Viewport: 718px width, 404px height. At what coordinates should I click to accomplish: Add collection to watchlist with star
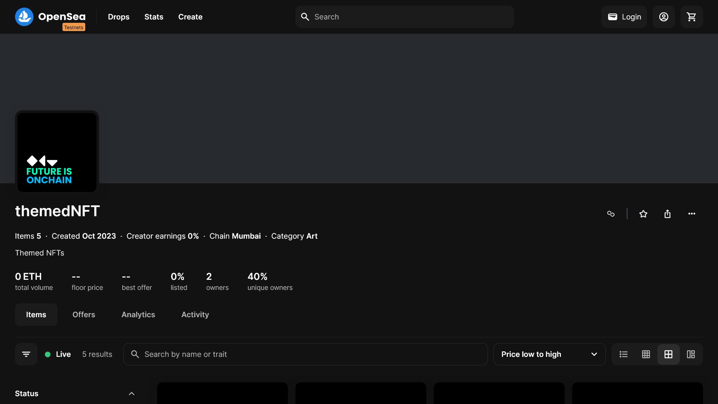[x=643, y=214]
